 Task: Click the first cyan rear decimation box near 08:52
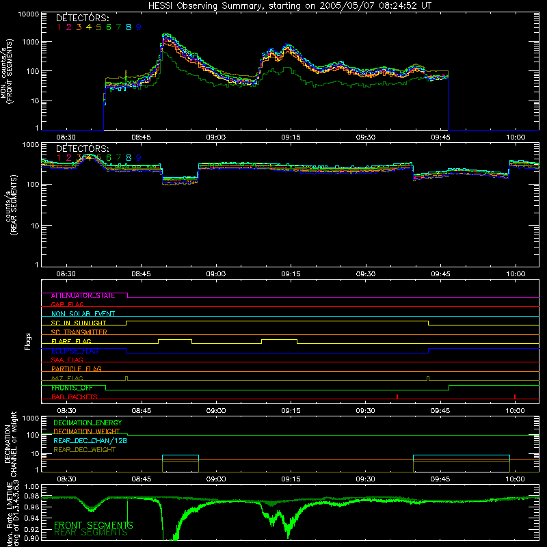[x=181, y=458]
